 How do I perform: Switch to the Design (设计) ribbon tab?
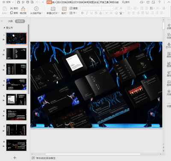pos(59,2)
